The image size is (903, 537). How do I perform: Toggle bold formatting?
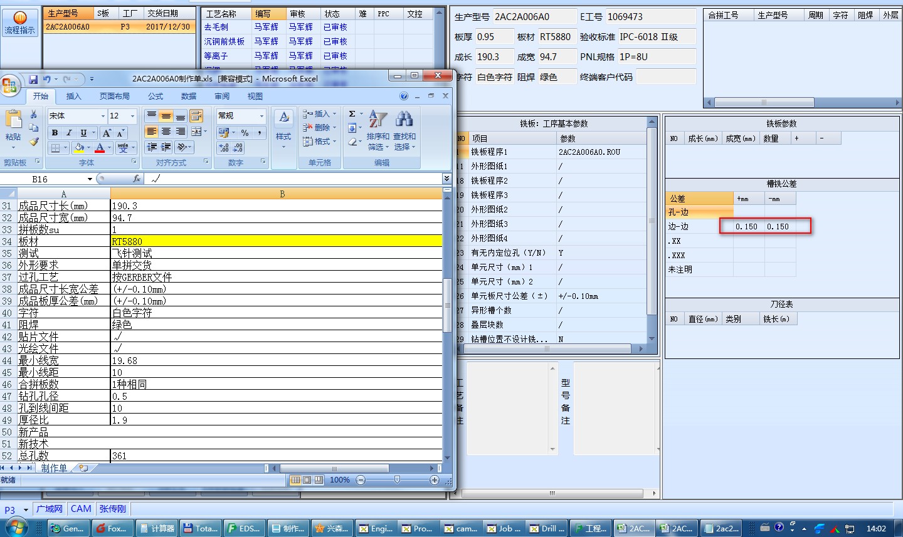tap(55, 133)
